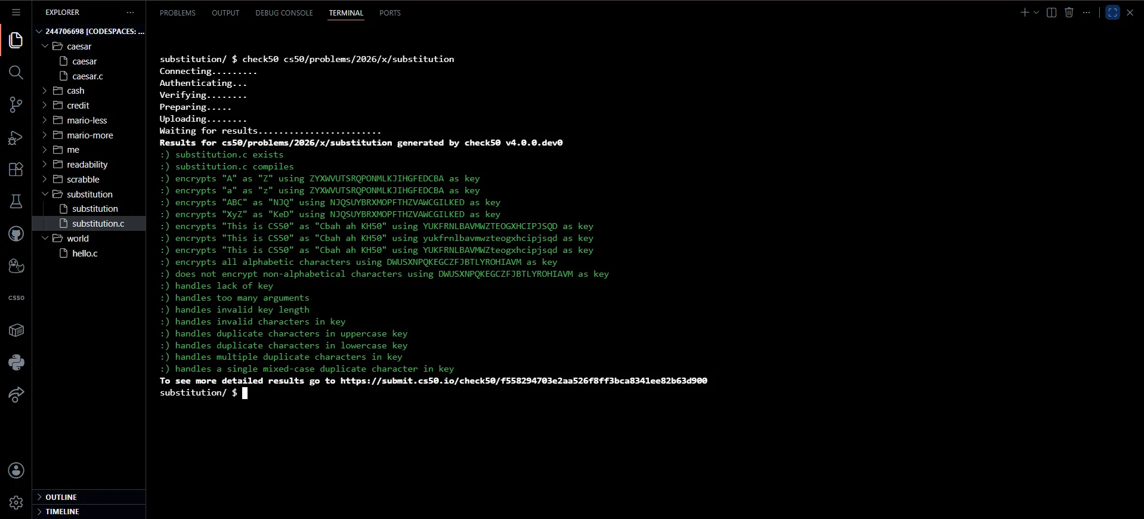Viewport: 1144px width, 519px height.
Task: Expand the readability folder
Action: (89, 164)
